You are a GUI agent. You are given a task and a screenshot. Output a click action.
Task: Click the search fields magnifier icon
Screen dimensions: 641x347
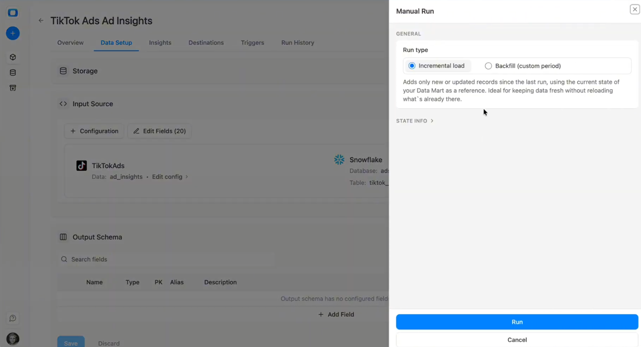point(64,259)
